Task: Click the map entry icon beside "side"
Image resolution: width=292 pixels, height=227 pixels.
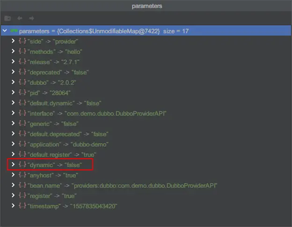Action: point(22,41)
